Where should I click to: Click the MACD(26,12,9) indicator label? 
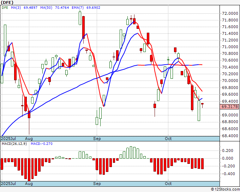point(14,144)
